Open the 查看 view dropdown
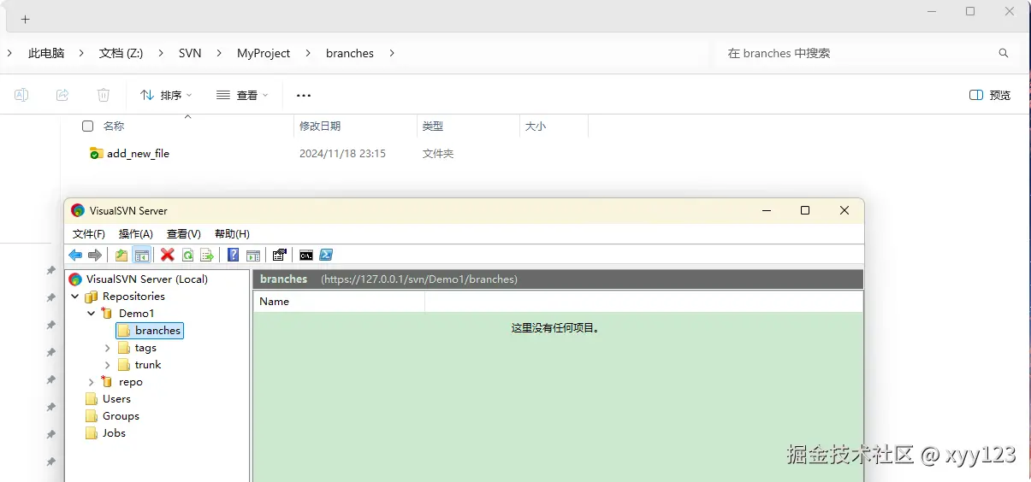 pyautogui.click(x=242, y=95)
